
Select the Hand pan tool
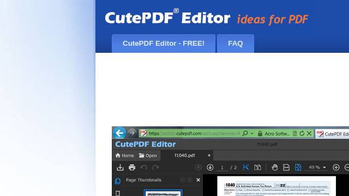(x=275, y=167)
